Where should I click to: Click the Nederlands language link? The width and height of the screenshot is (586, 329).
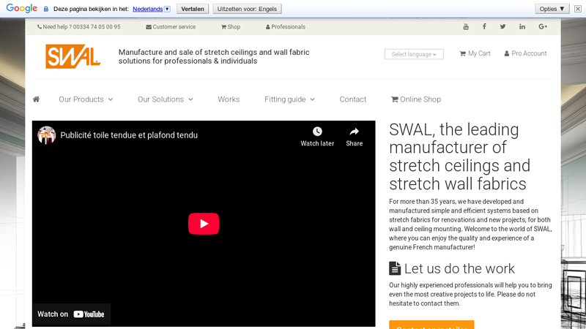pos(148,9)
